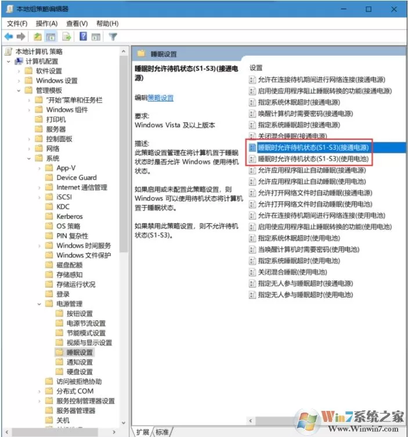Click the Forward arrow toolbar icon
This screenshot has width=408, height=437.
point(21,37)
